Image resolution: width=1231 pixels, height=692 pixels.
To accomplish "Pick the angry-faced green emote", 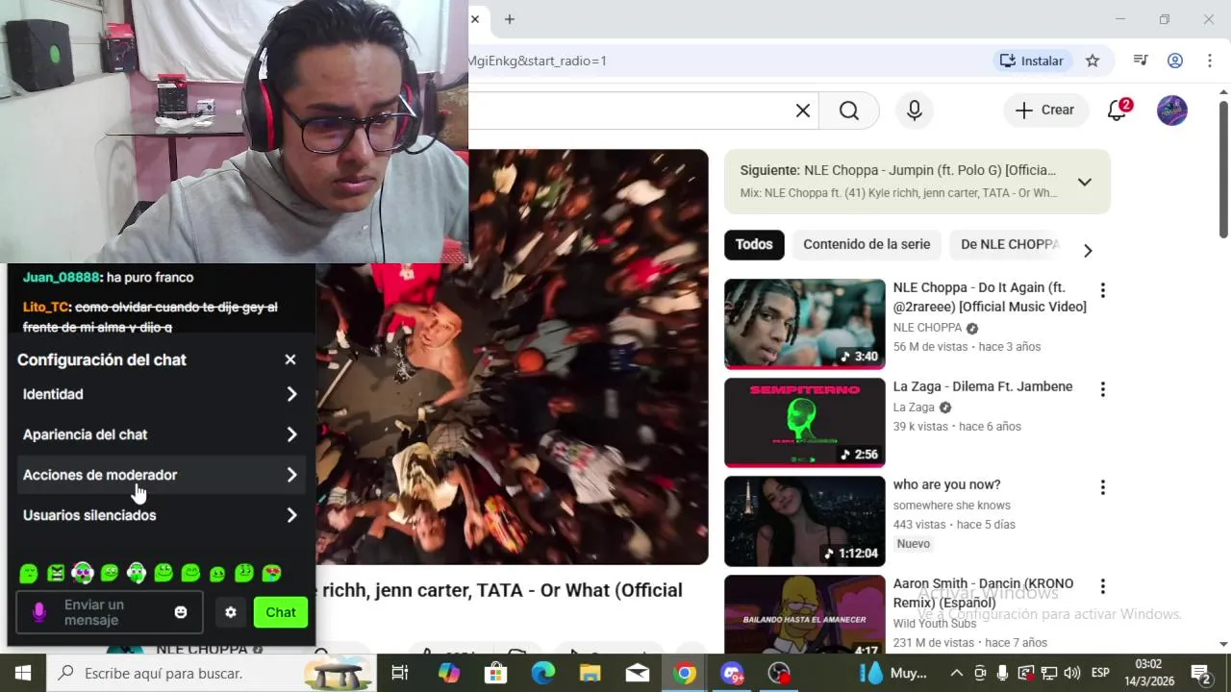I will [56, 573].
